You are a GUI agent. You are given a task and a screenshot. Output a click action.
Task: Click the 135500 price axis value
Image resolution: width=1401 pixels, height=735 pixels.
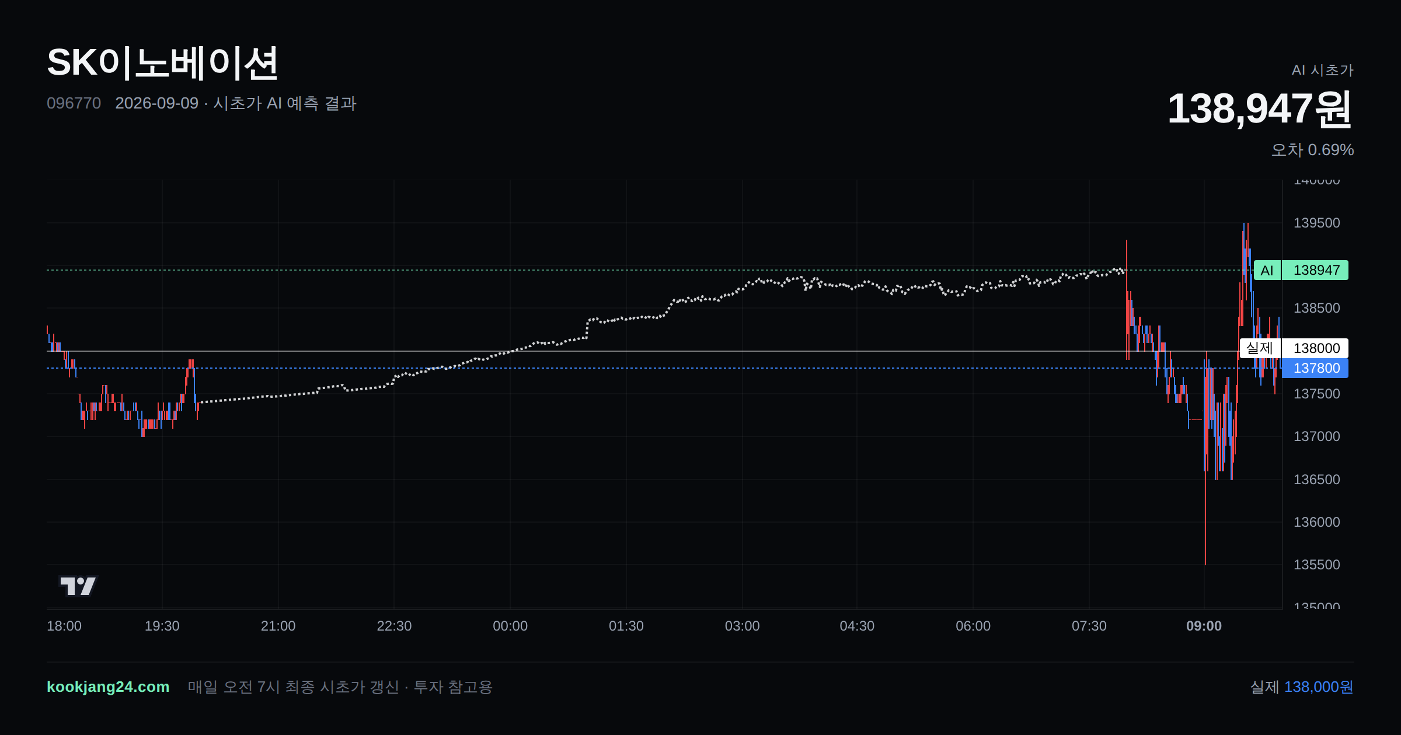(x=1316, y=565)
